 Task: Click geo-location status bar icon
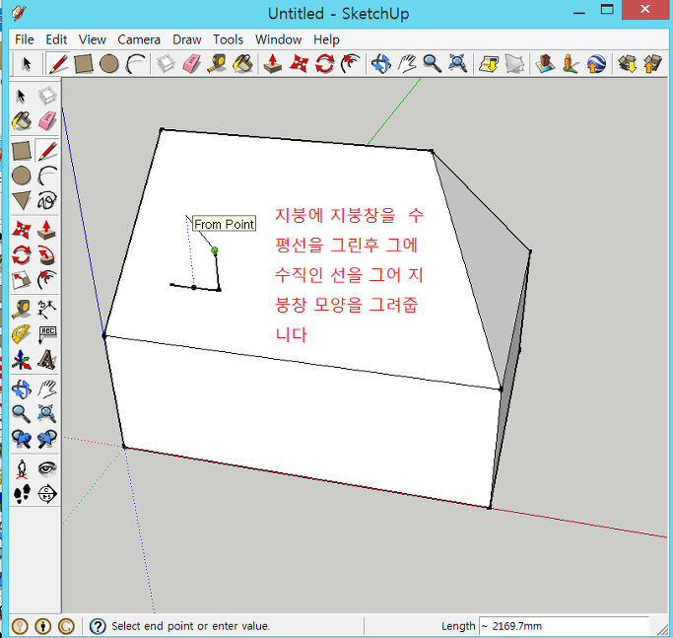pos(20,626)
